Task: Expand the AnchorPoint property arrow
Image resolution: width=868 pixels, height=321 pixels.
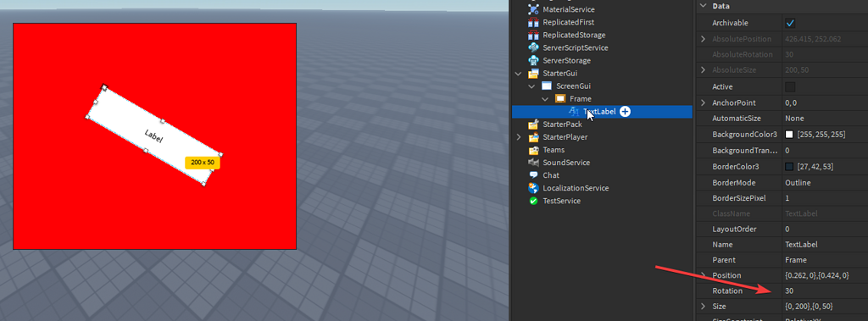Action: click(703, 103)
